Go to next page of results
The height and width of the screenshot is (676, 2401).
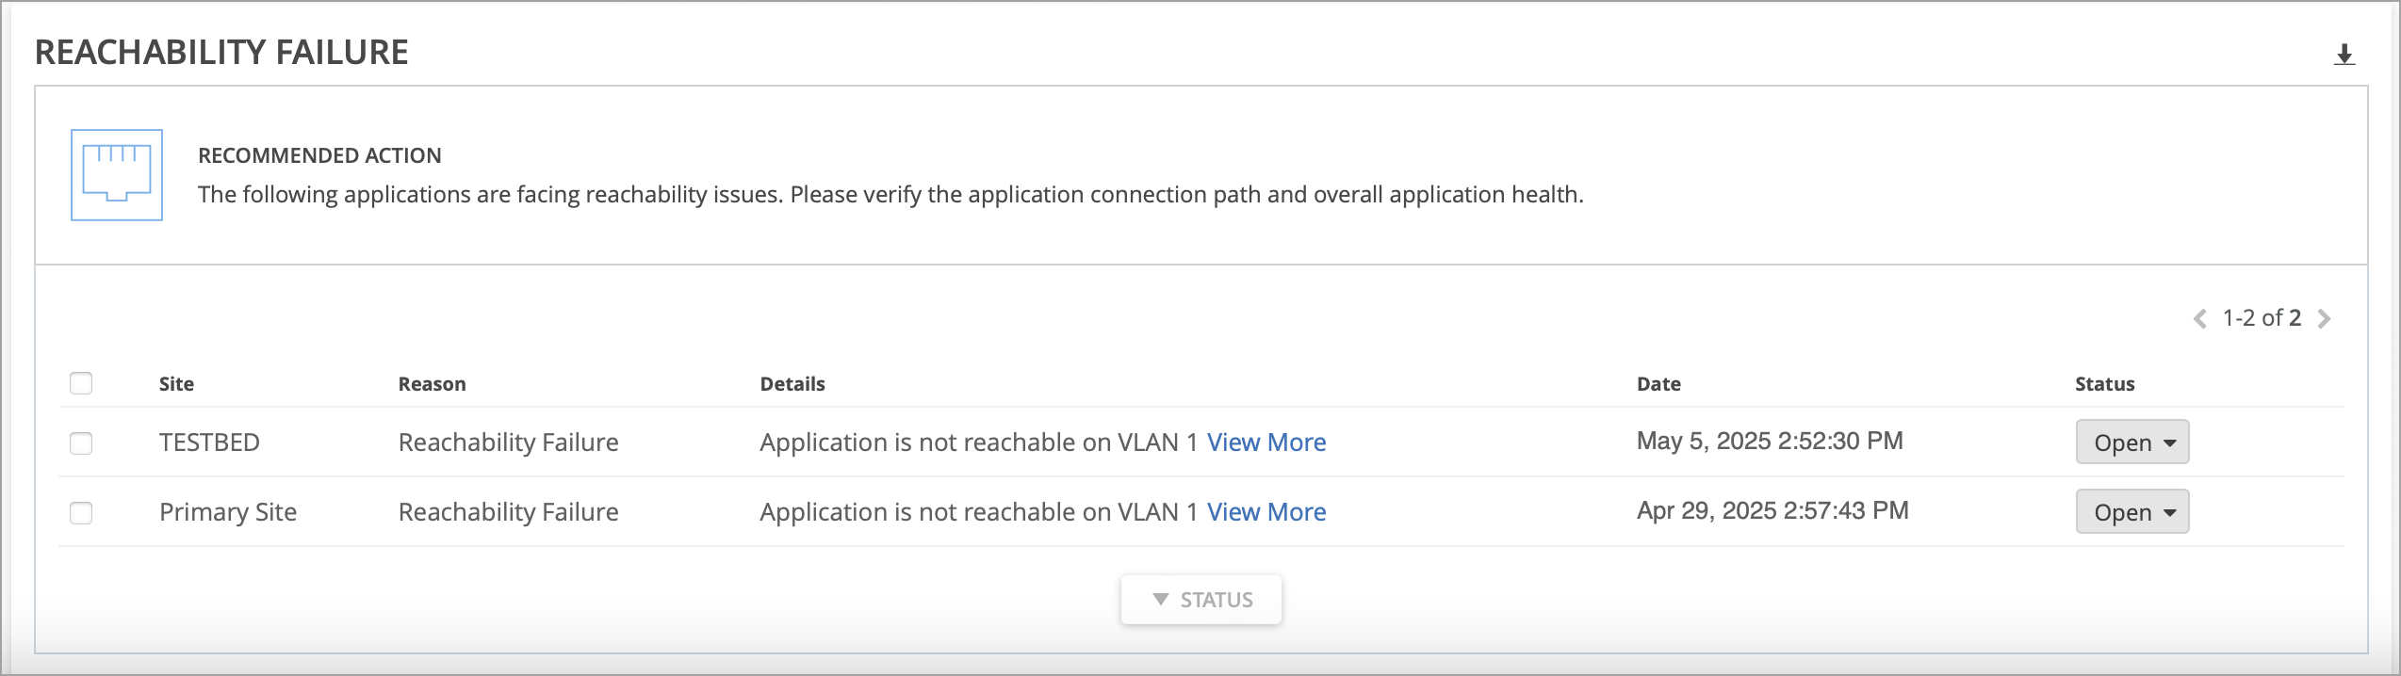2325,319
